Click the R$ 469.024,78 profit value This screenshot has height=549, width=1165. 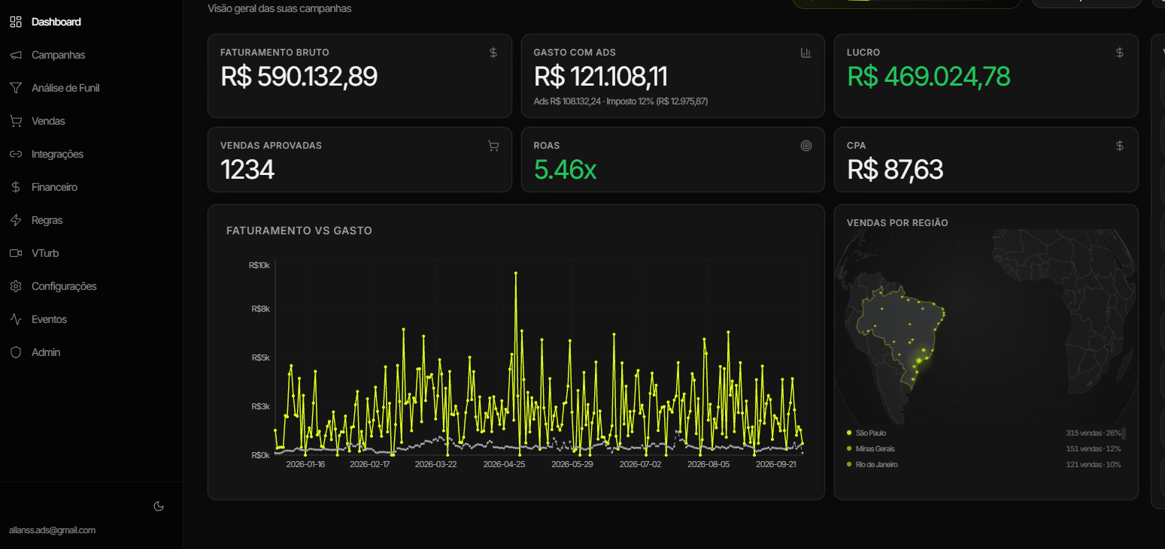(929, 77)
